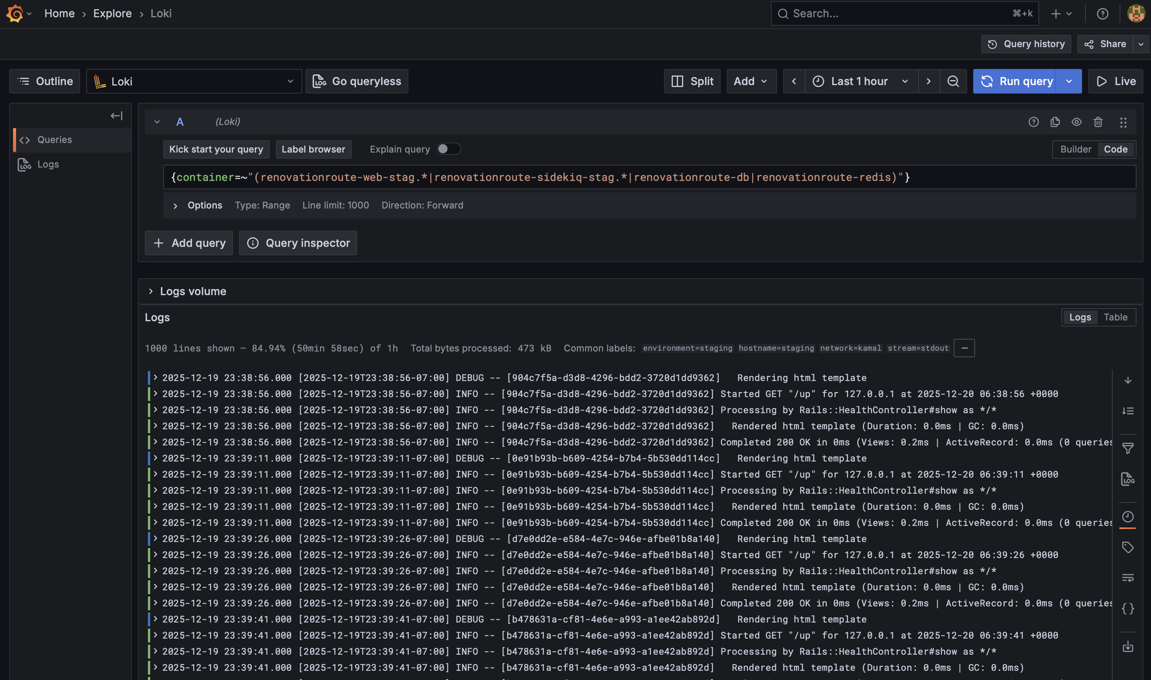Toggle Explain query switch

point(449,149)
